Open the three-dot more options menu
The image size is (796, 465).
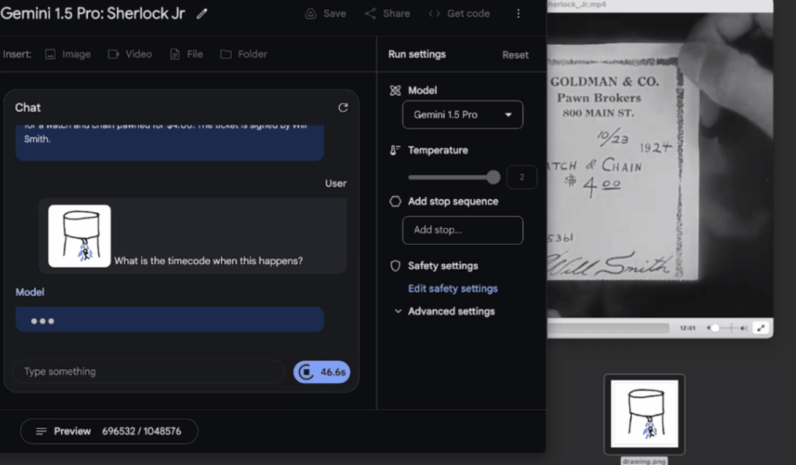pyautogui.click(x=518, y=13)
